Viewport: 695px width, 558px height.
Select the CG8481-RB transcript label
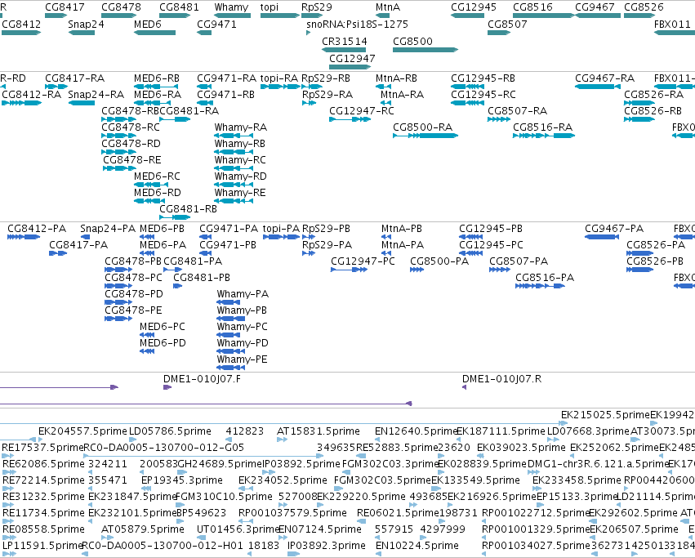[189, 209]
